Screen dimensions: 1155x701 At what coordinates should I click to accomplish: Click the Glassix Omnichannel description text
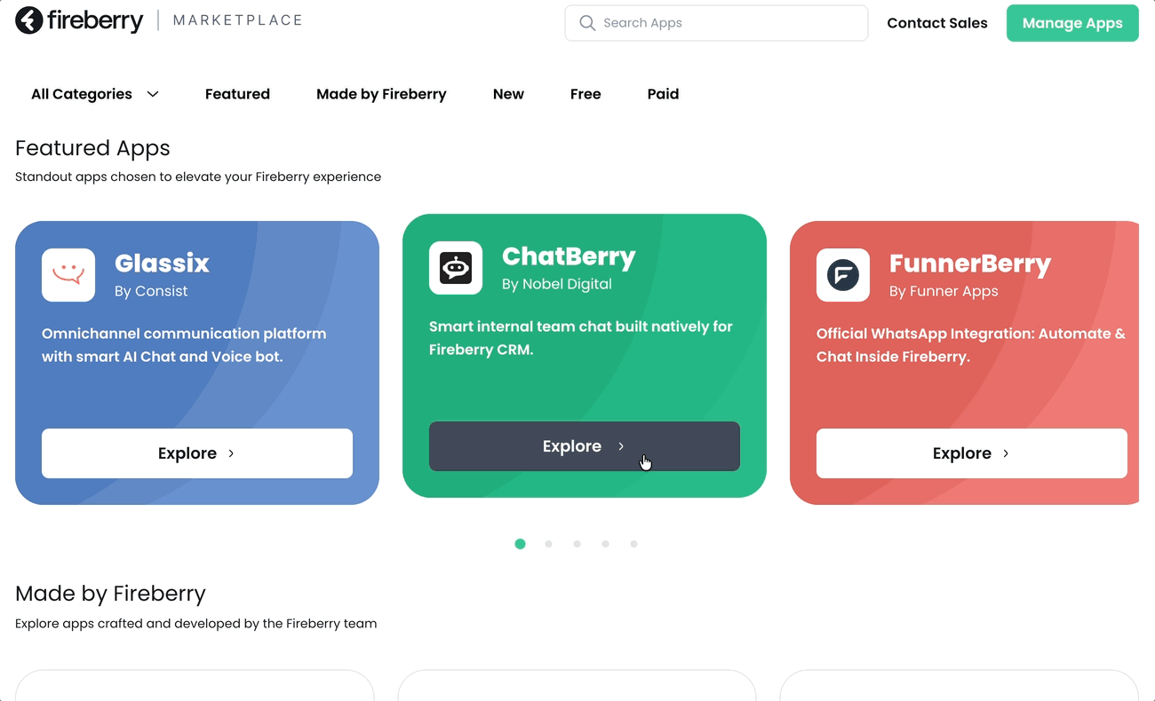pos(184,345)
